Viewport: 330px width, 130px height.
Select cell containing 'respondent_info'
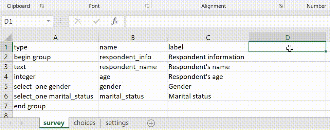[x=133, y=57]
